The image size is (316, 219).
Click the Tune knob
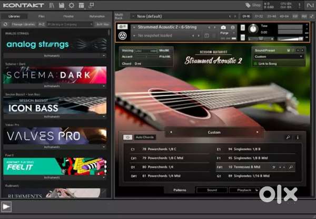(x=253, y=29)
